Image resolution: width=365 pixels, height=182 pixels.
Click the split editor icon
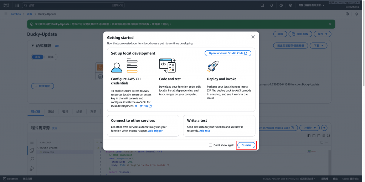(x=322, y=142)
